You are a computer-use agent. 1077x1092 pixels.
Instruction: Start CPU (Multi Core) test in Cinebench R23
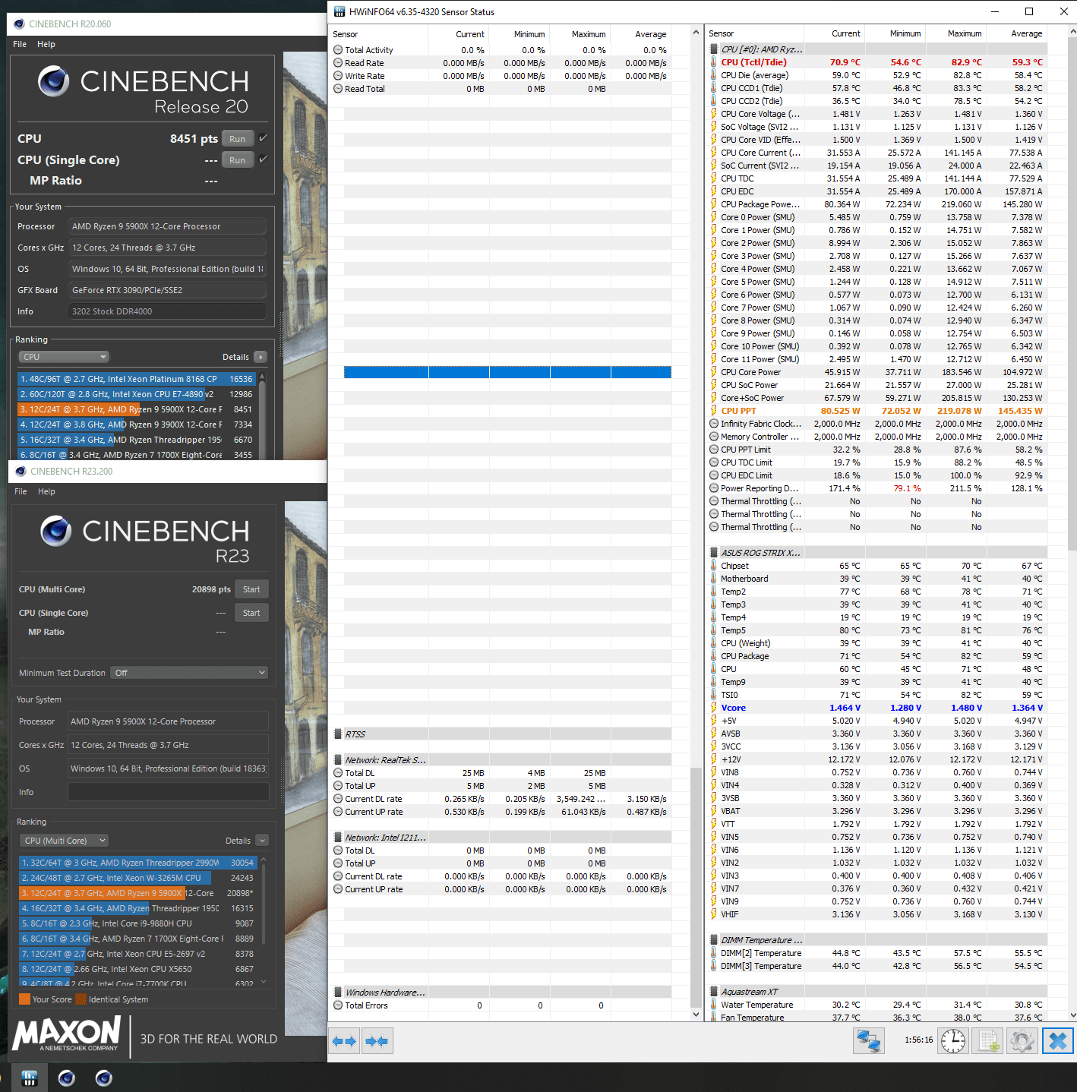[x=251, y=589]
